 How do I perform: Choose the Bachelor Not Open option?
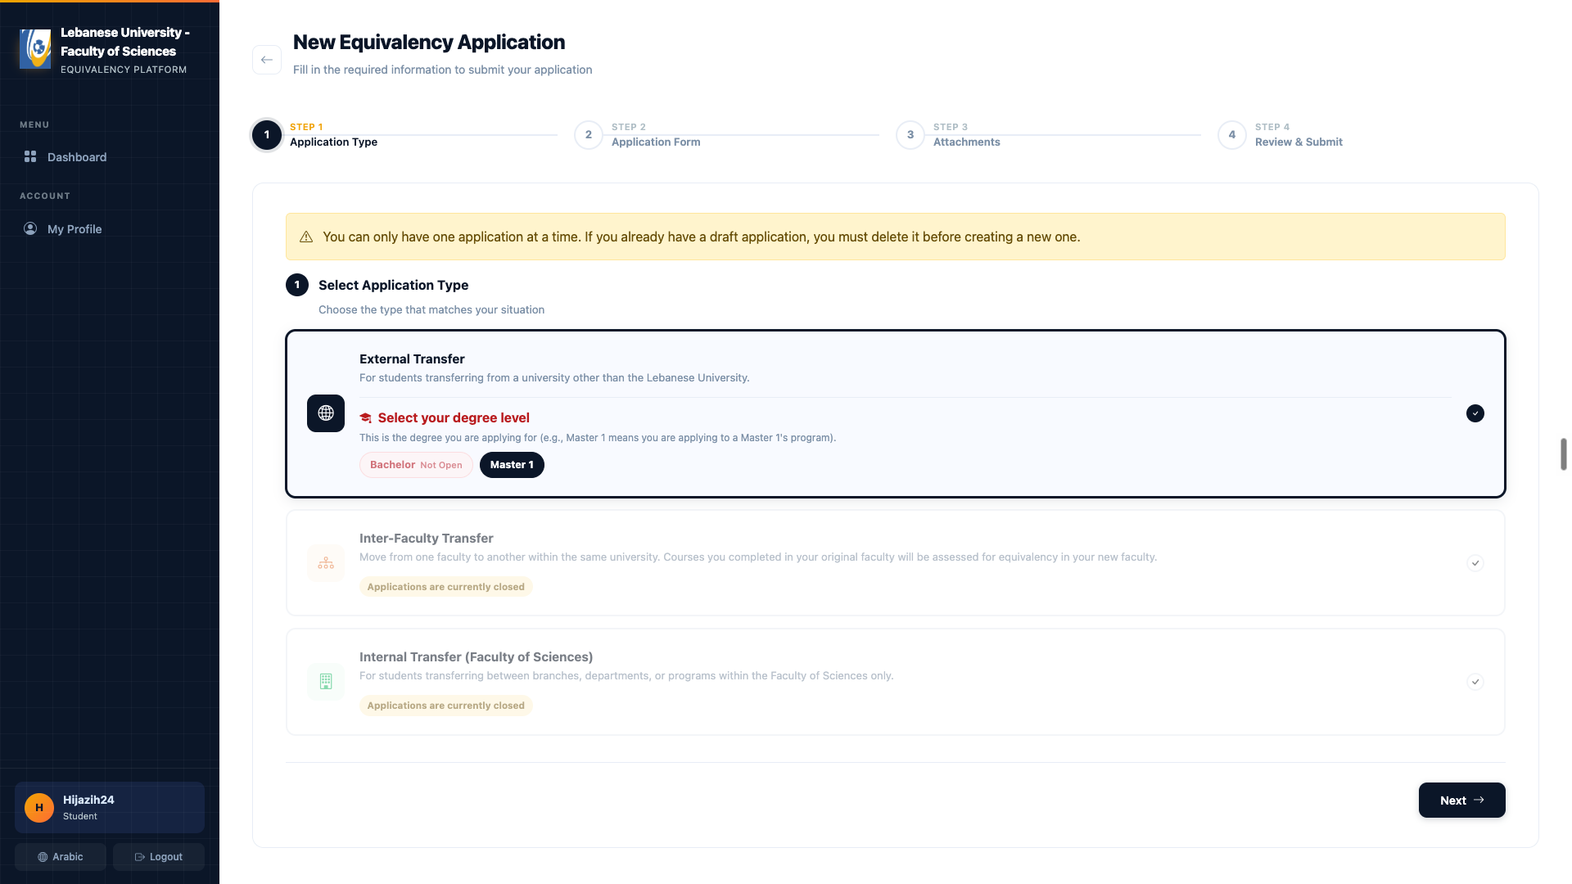click(416, 465)
